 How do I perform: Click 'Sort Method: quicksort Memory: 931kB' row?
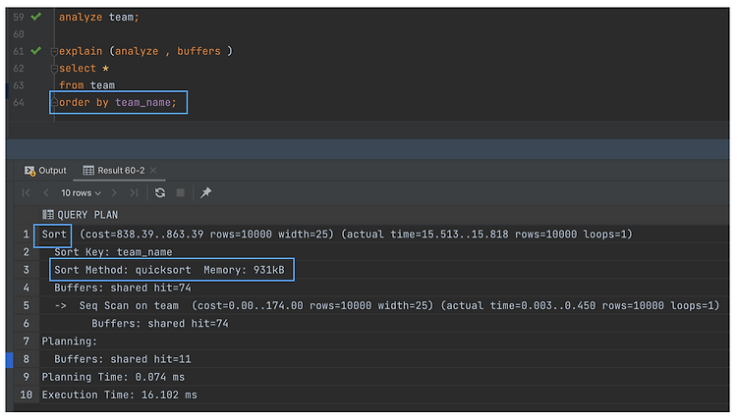[x=169, y=270]
